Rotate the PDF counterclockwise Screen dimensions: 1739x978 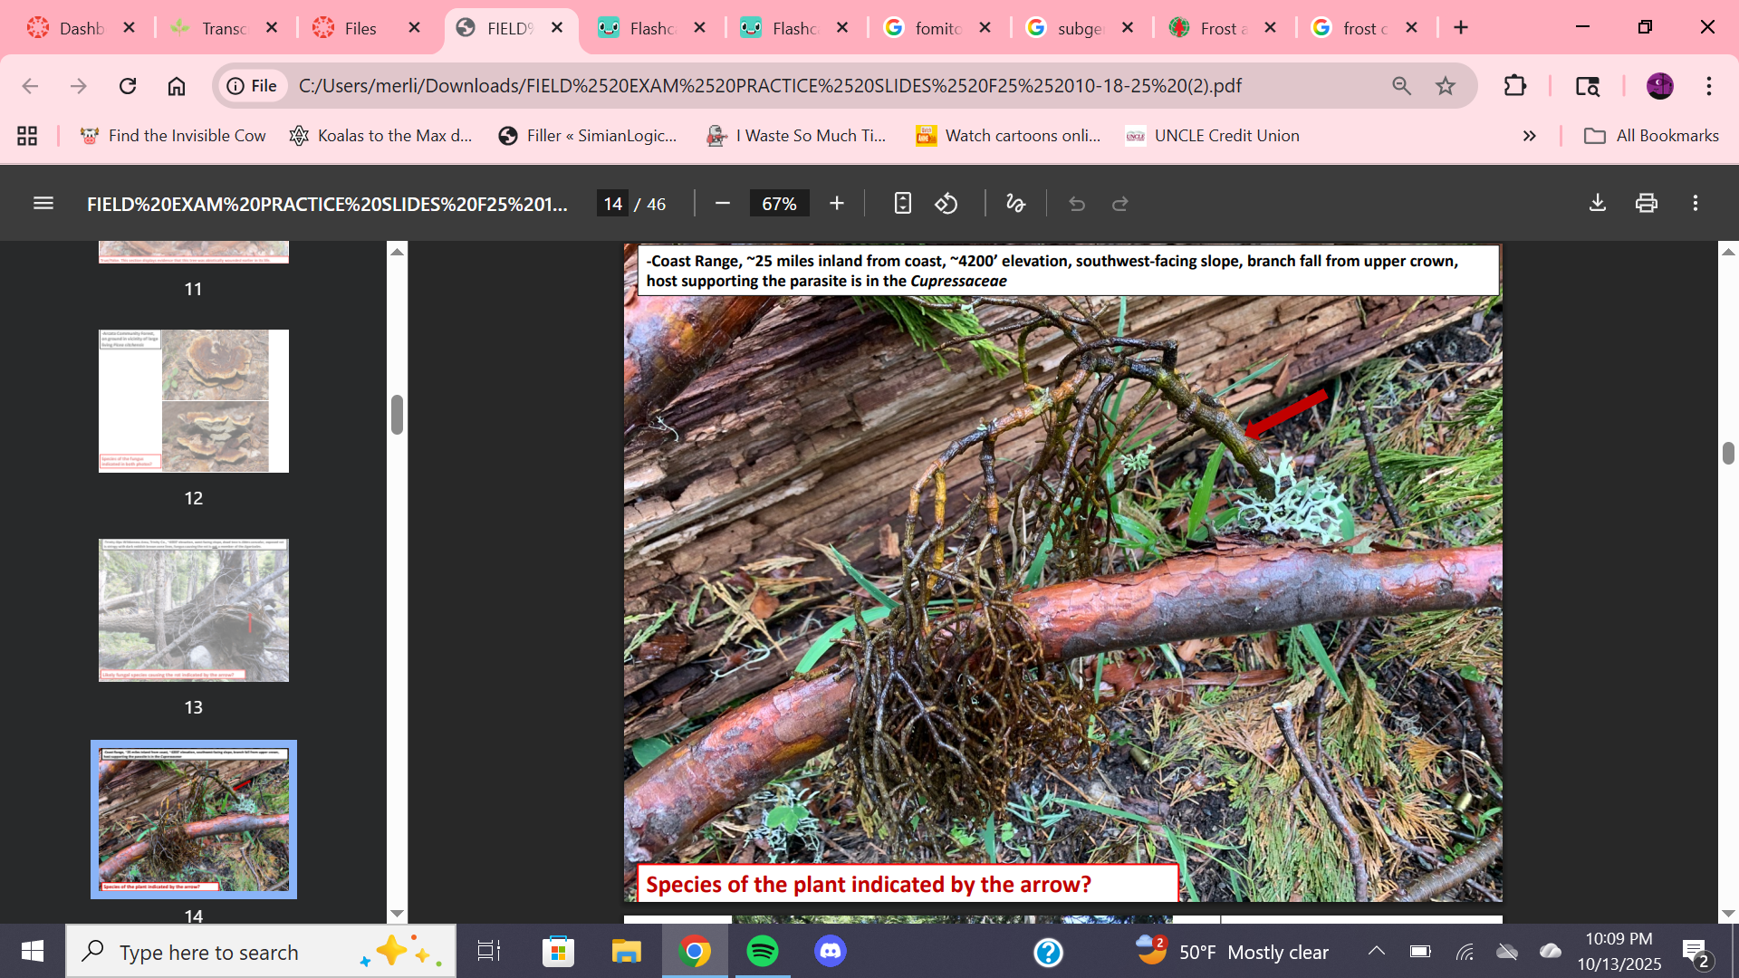click(x=946, y=204)
